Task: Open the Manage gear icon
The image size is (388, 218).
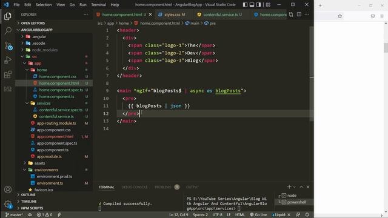Action: pyautogui.click(x=8, y=204)
